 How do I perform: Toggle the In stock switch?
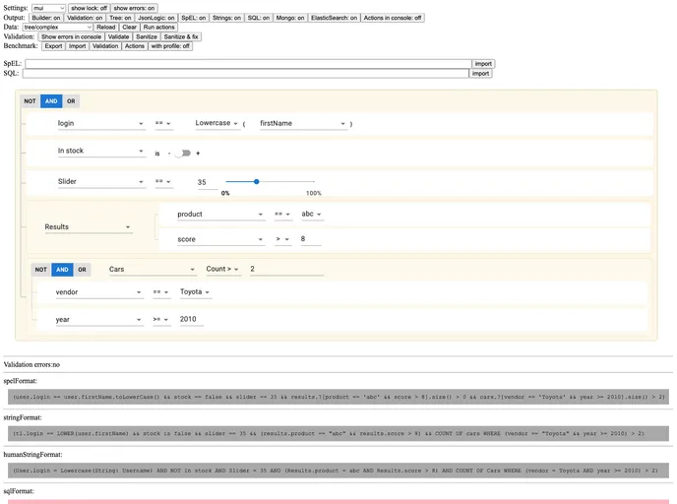click(x=183, y=153)
